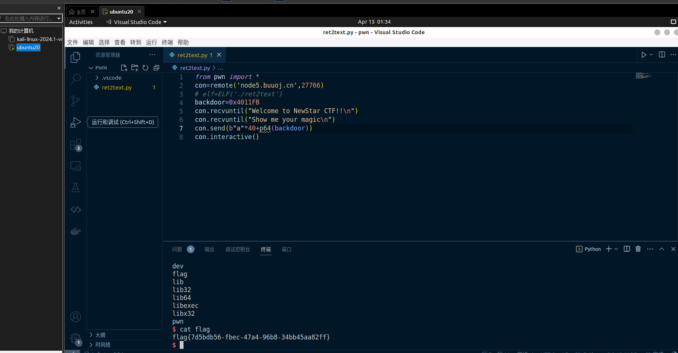Open the 转到 menu
This screenshot has width=678, height=353.
point(136,42)
